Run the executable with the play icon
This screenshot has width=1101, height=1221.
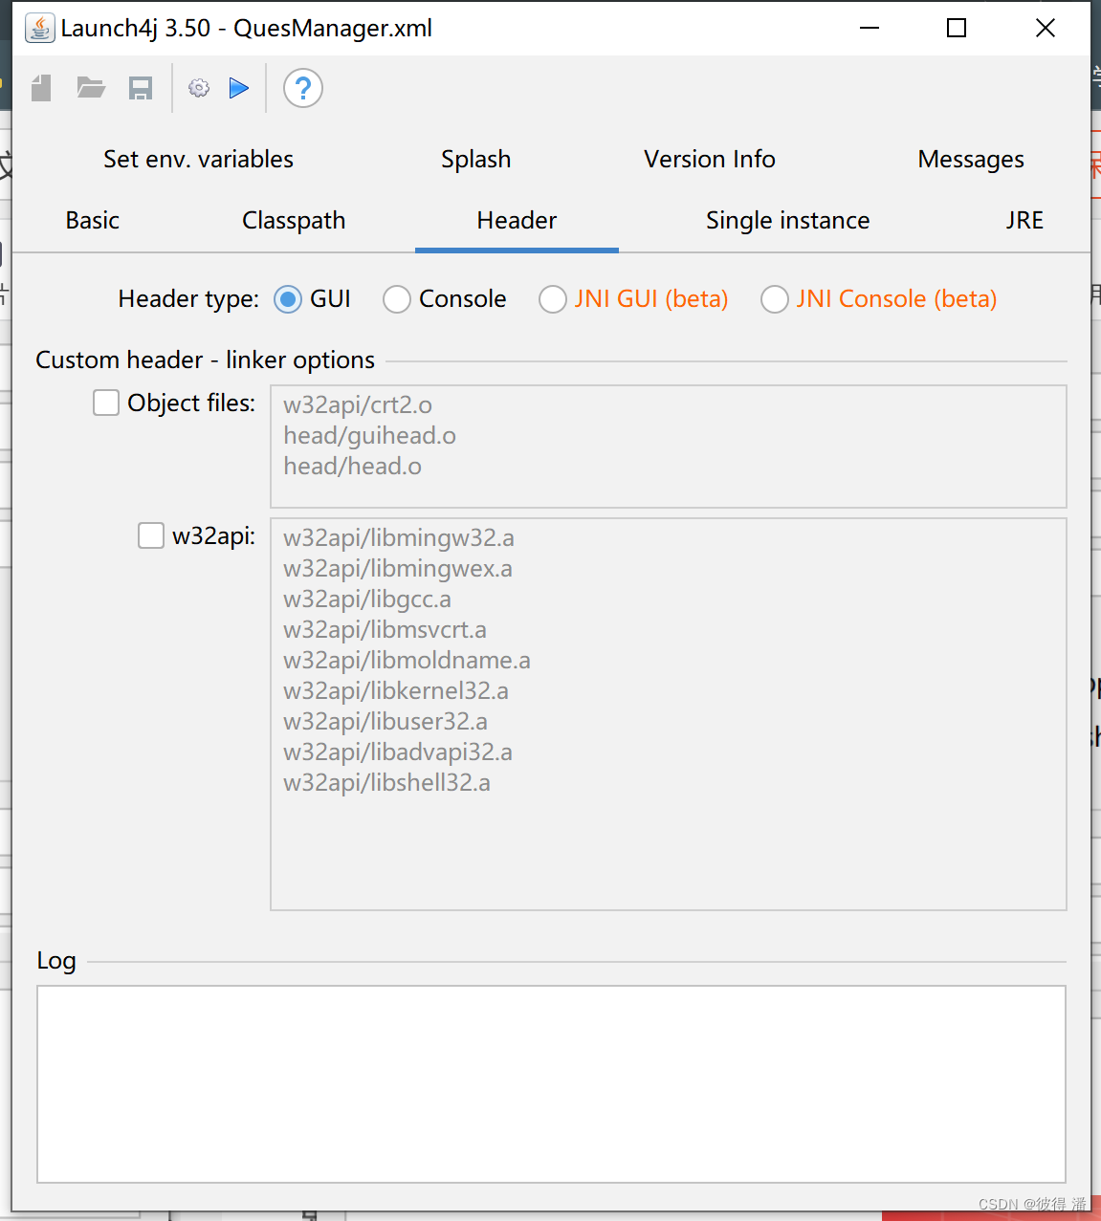[239, 88]
